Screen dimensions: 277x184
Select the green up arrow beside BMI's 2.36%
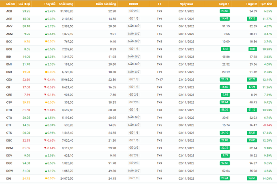coord(46,64)
